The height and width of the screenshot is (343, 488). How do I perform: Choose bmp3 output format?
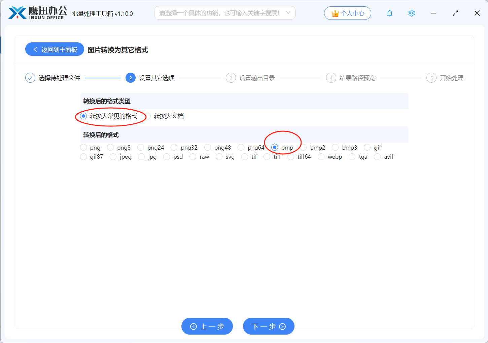[335, 147]
